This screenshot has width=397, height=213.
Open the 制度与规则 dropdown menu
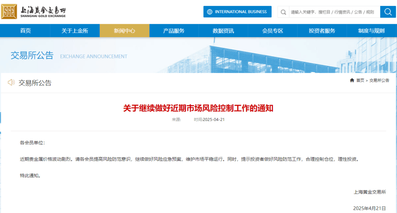pos(372,31)
